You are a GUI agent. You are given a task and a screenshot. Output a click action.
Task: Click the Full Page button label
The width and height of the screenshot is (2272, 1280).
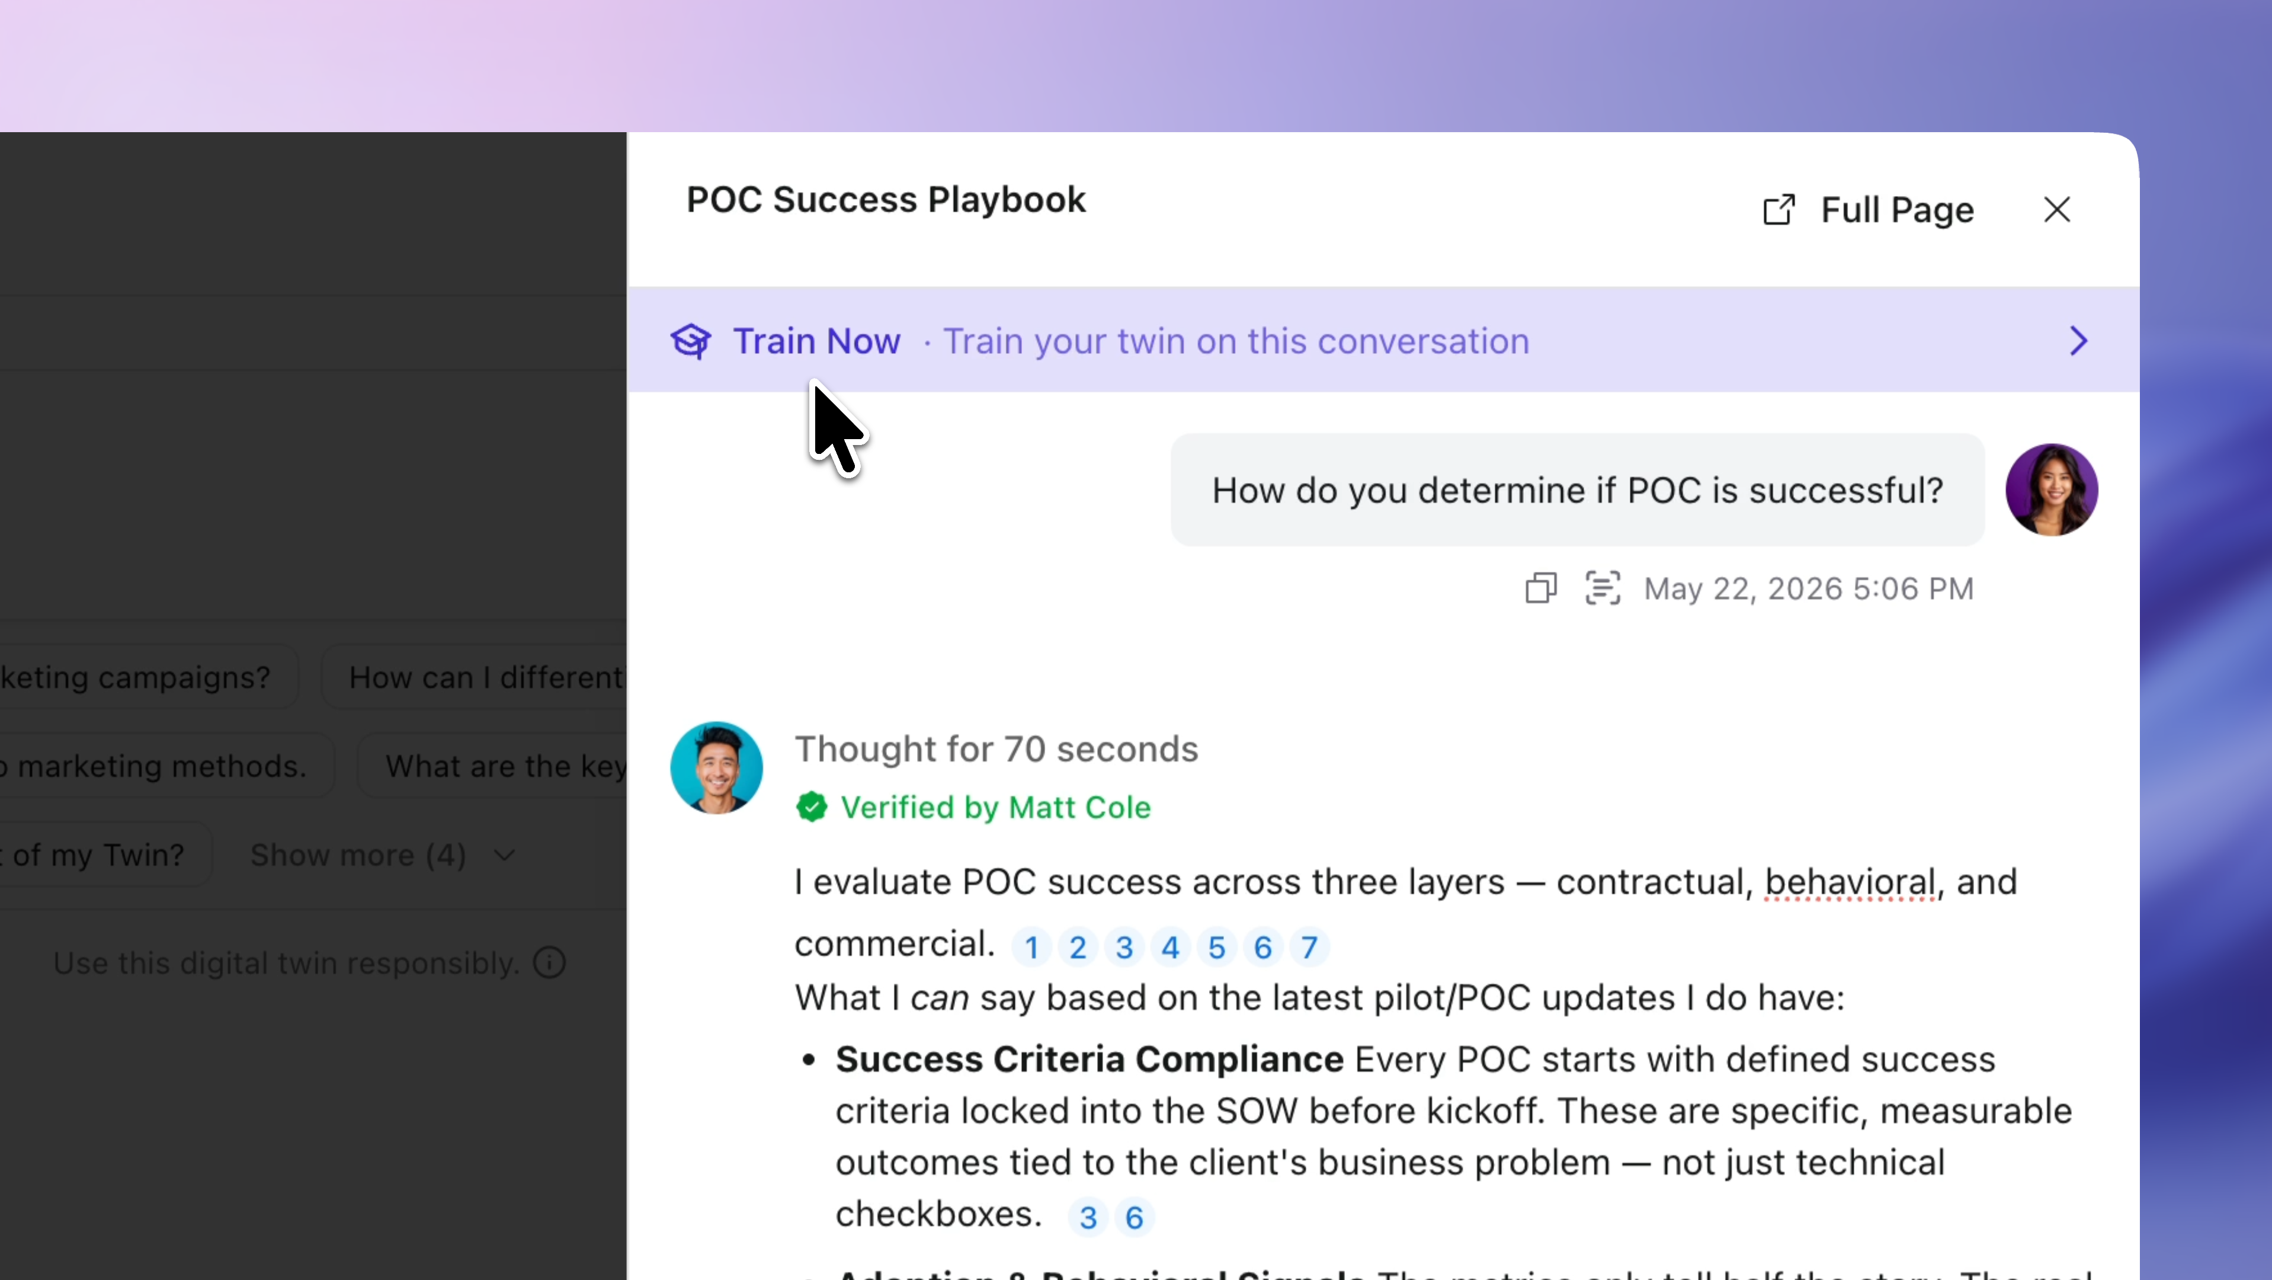1897,210
